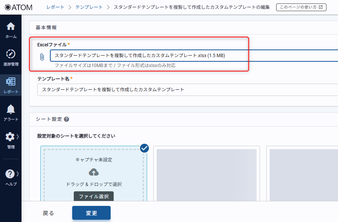This screenshot has height=222, width=338.
Task: Toggle the checkmark on first sheet card
Action: coord(144,148)
